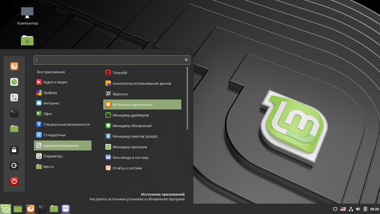The image size is (380, 214).
Task: Select Специальные возможности category
Action: pos(63,124)
